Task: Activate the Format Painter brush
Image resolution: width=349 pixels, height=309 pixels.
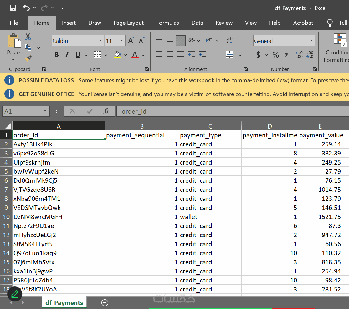Action: pyautogui.click(x=28, y=58)
